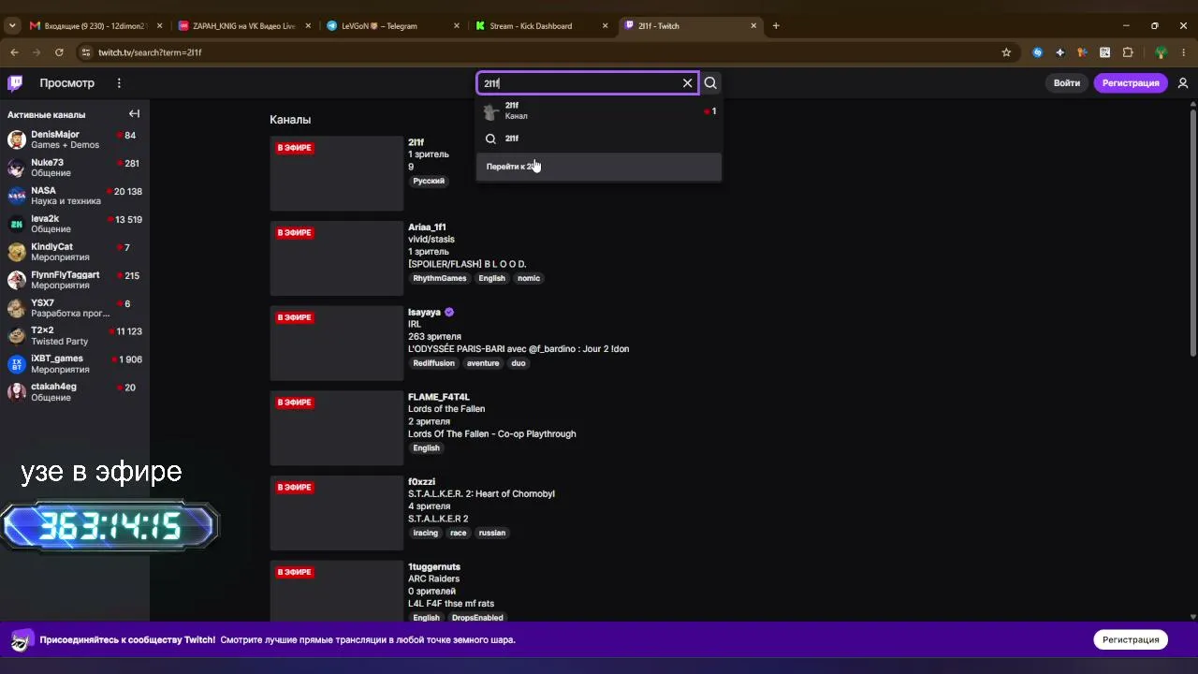Click Регистрация in the bottom banner
Screen dimensions: 1198x674
1131,639
